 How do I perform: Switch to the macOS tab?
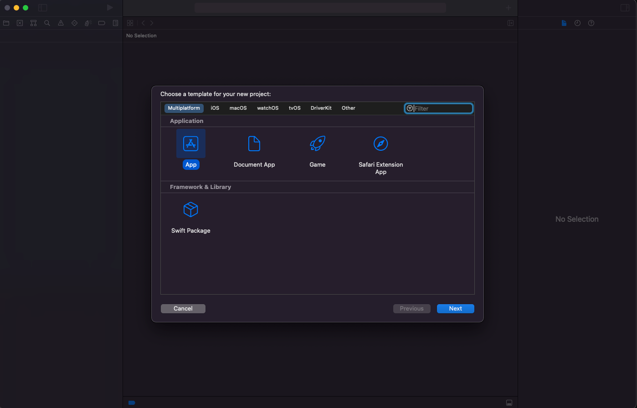(x=238, y=108)
